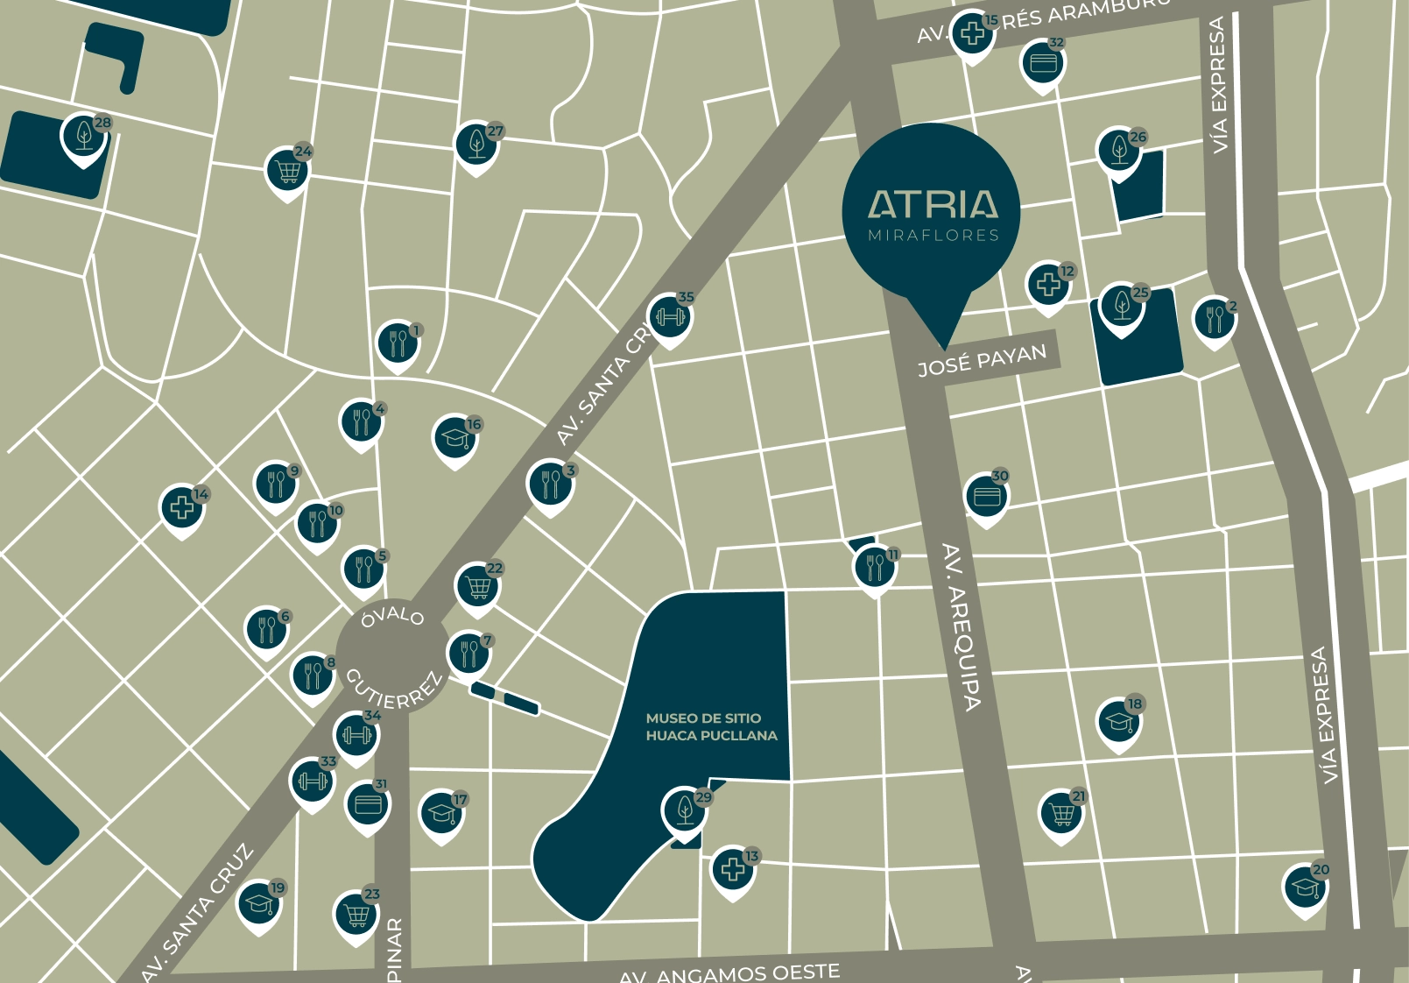Click restaurant marker number 1
The width and height of the screenshot is (1409, 983).
click(398, 345)
